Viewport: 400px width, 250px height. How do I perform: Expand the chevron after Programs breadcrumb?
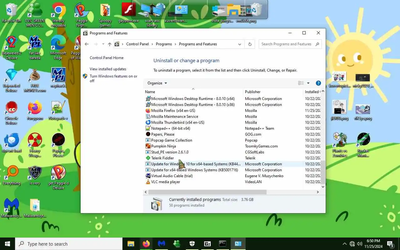(175, 44)
